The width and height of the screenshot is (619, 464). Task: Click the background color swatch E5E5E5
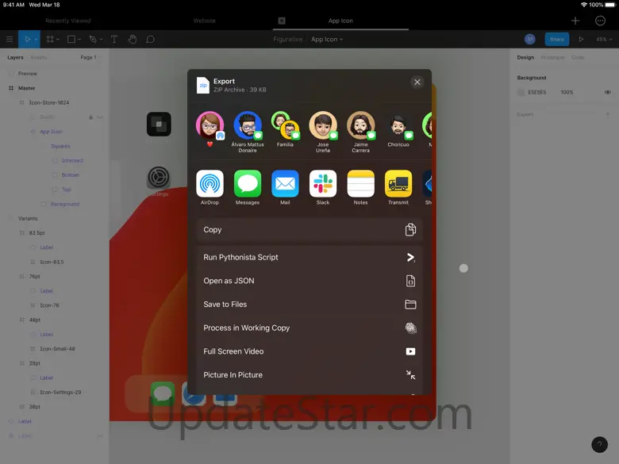pos(521,92)
